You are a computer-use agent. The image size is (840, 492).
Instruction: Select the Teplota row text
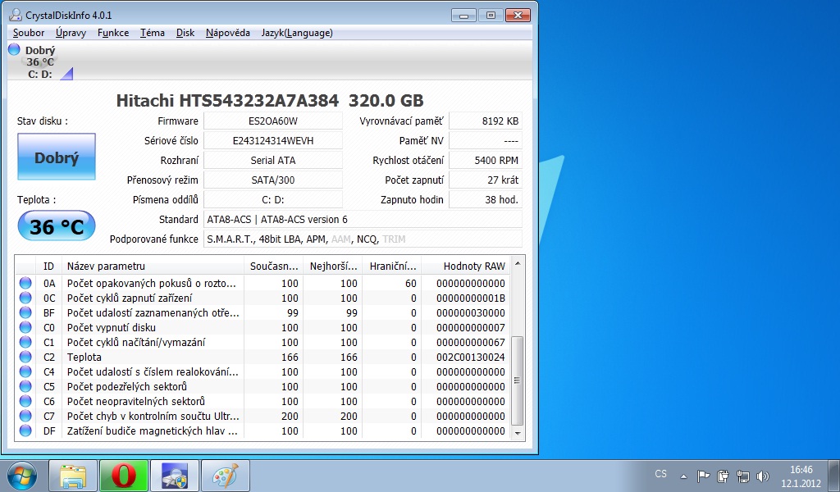tap(84, 357)
